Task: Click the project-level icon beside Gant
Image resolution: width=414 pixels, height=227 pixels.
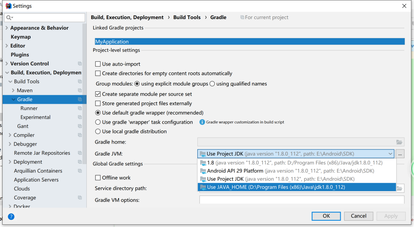Action: [x=80, y=126]
